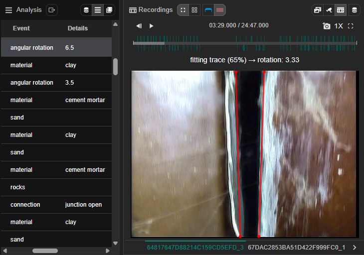Change the 1X playback speed
This screenshot has width=364, height=255.
339,26
